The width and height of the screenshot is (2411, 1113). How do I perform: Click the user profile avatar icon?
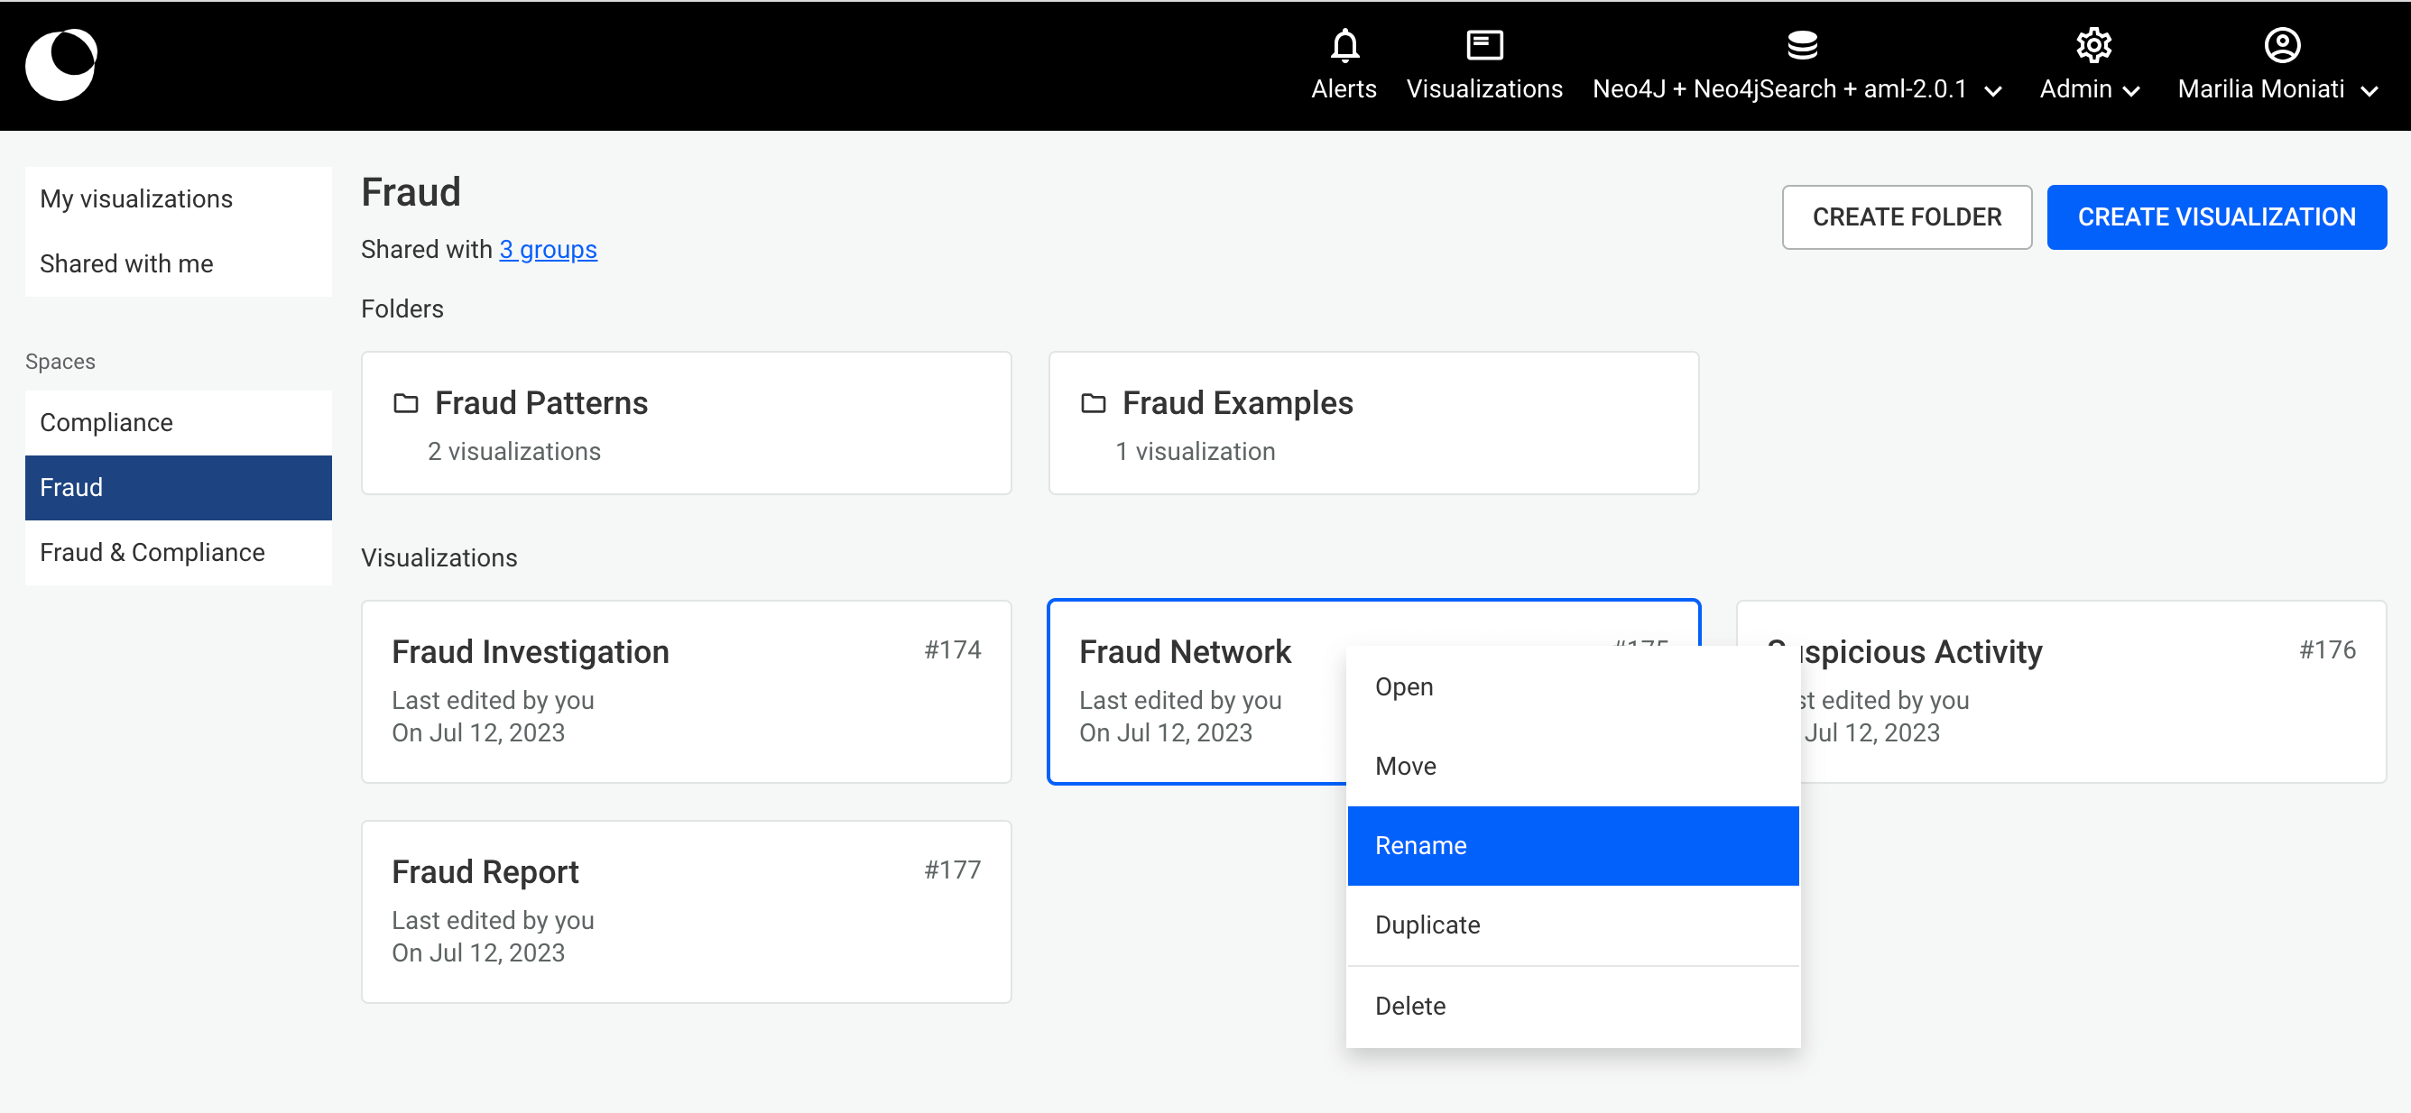2281,45
